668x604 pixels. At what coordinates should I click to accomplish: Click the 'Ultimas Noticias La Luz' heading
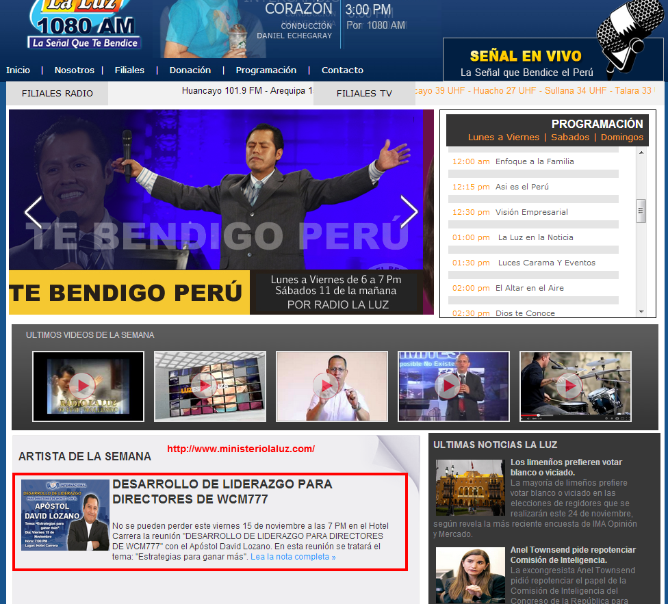click(495, 445)
